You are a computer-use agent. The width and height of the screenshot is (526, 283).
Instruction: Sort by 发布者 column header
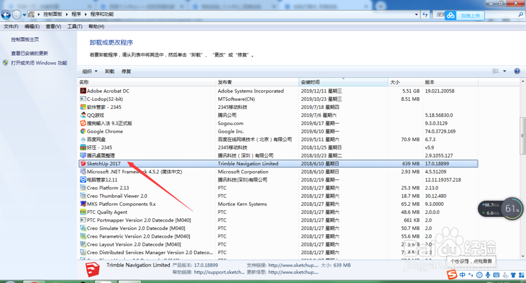[257, 82]
